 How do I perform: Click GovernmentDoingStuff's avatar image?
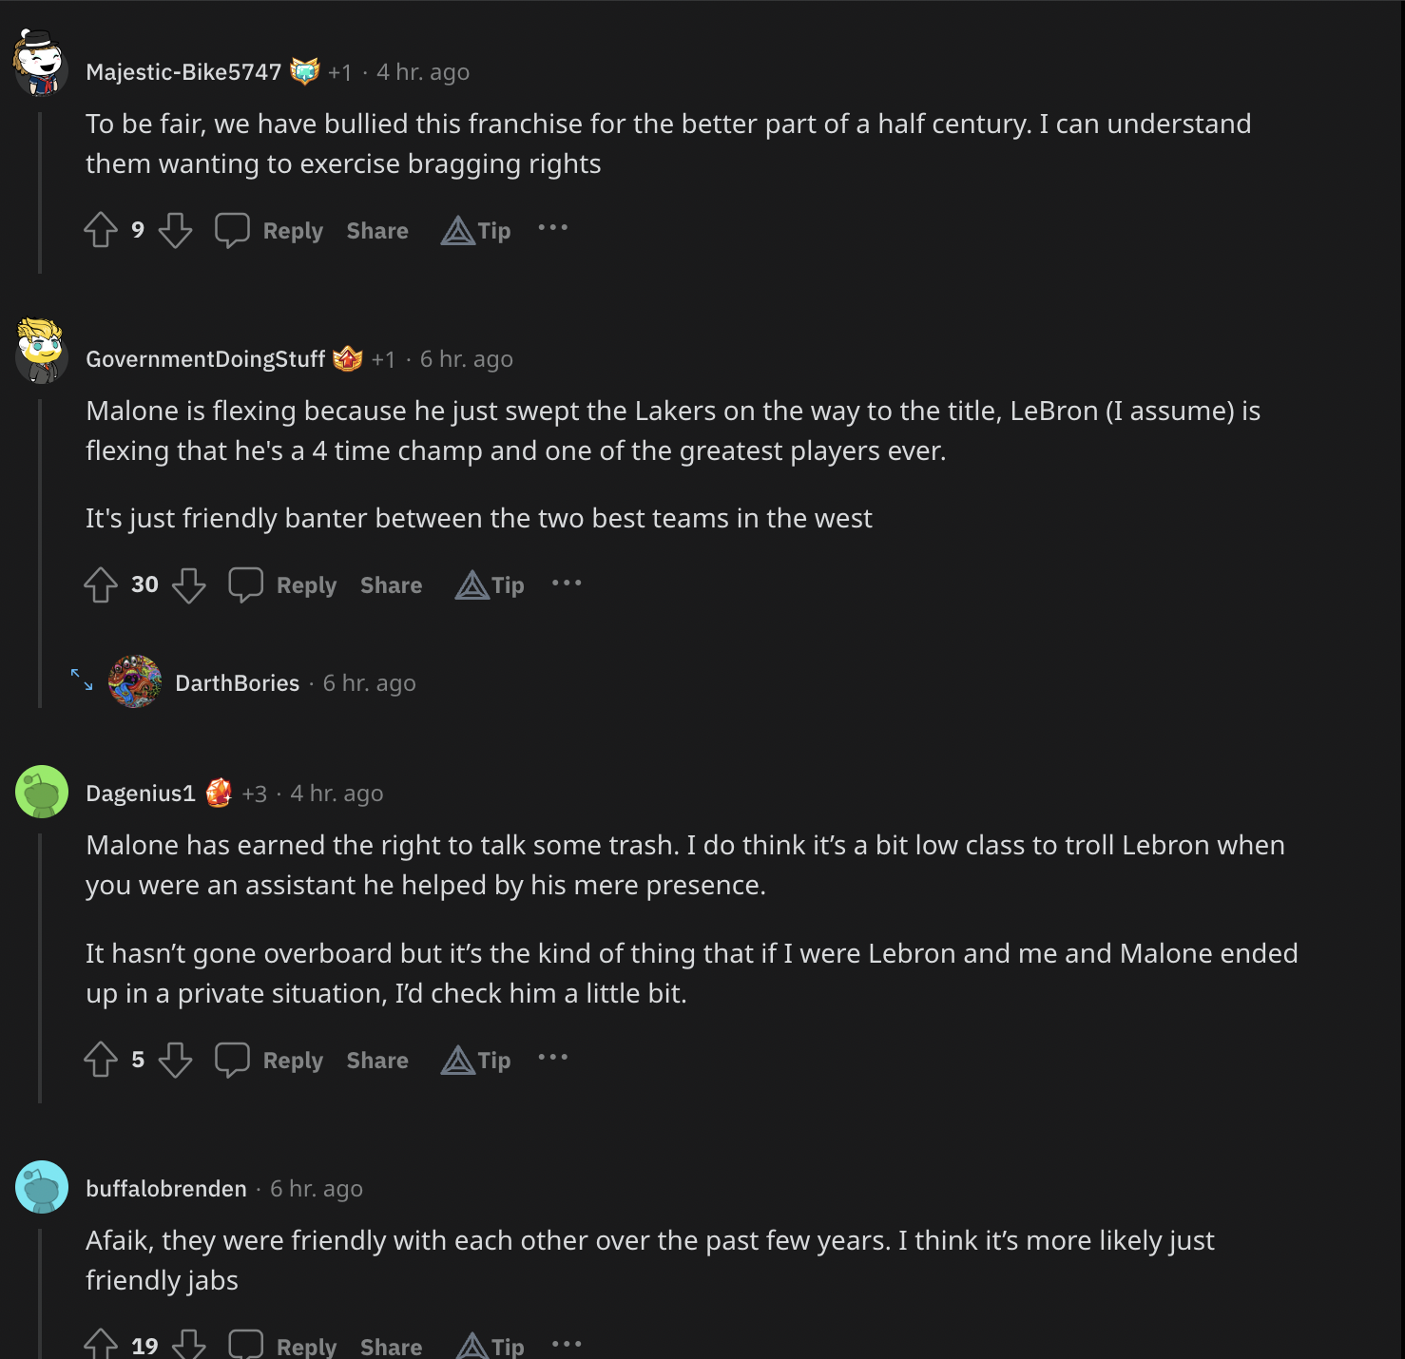coord(41,352)
